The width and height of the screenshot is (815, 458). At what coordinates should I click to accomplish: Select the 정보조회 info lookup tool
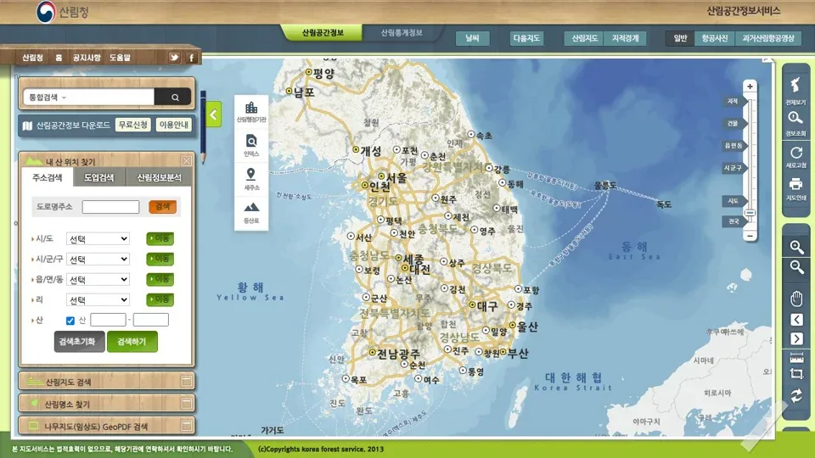pyautogui.click(x=795, y=123)
